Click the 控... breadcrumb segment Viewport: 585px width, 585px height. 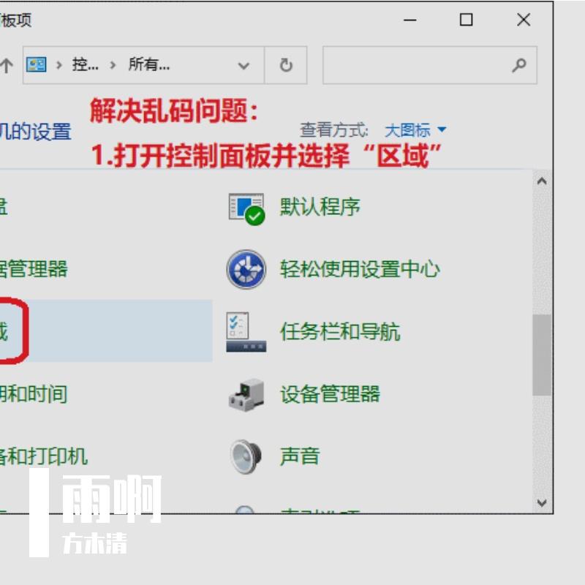[x=86, y=65]
